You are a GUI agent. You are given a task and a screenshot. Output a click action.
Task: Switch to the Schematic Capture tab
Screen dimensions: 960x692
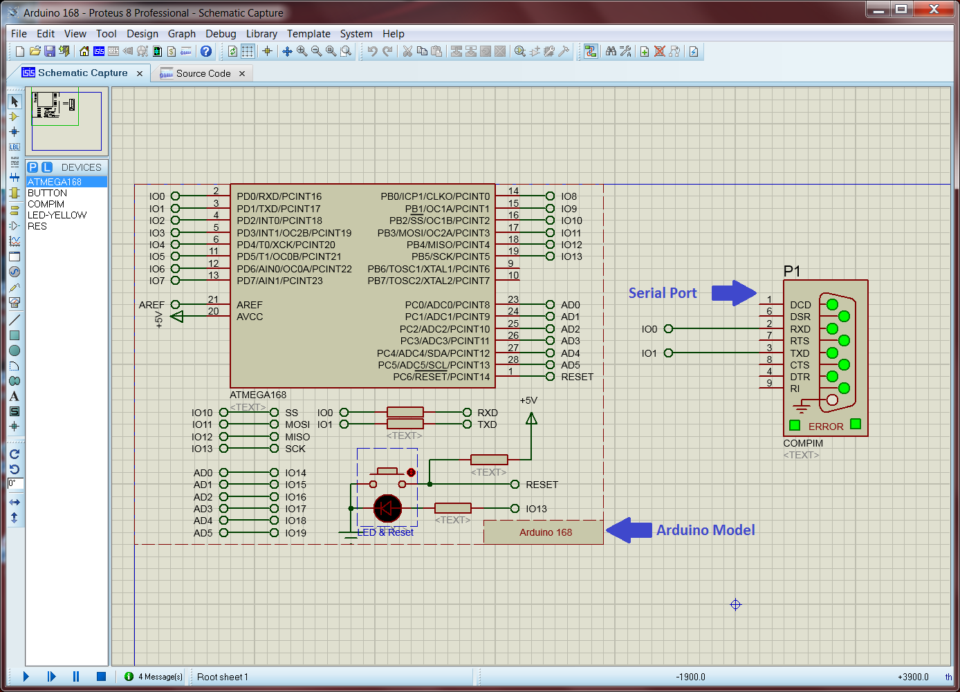click(83, 73)
